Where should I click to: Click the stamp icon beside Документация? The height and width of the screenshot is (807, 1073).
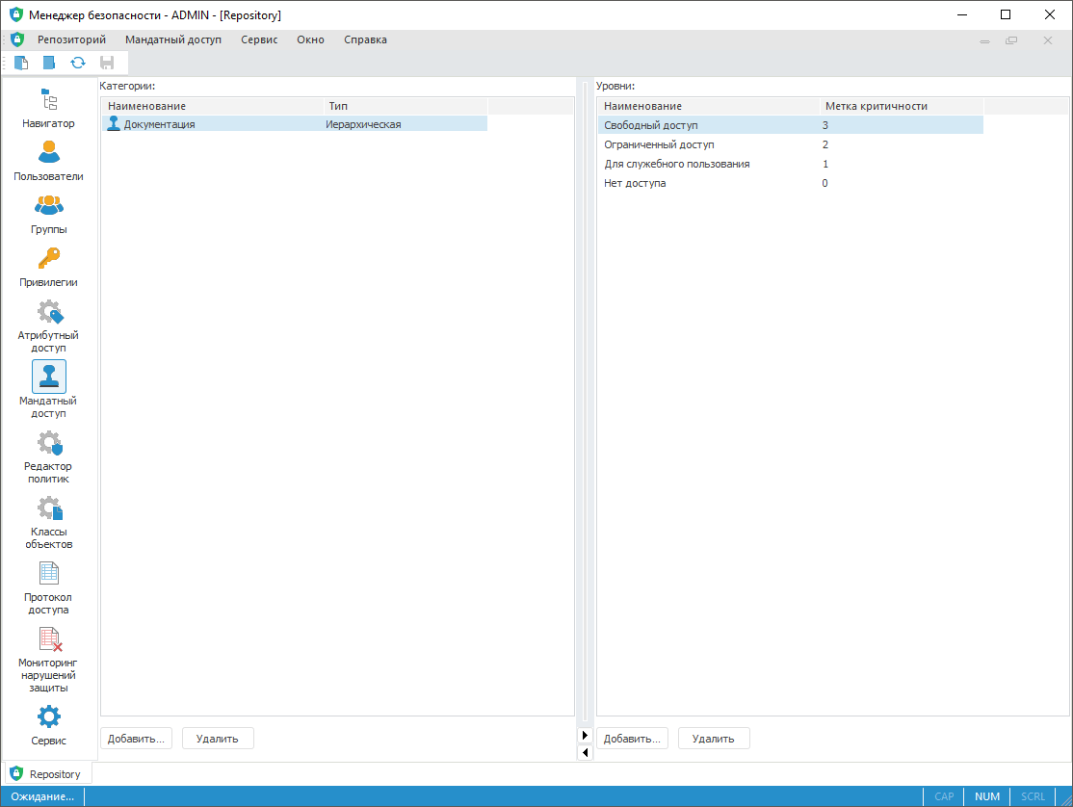pyautogui.click(x=114, y=124)
